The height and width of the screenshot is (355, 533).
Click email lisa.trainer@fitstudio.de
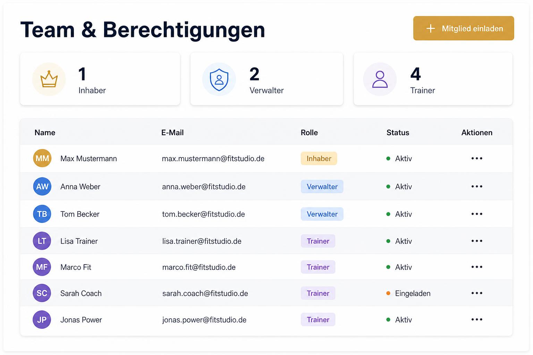tap(202, 241)
